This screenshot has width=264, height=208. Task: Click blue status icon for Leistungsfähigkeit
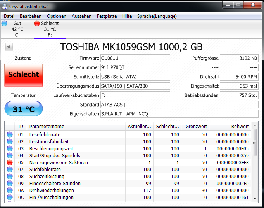coord(10,141)
